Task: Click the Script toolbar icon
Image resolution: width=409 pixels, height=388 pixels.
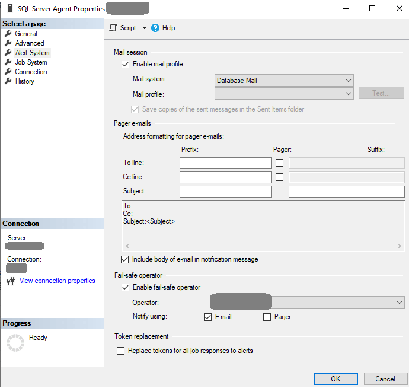Action: click(x=113, y=28)
